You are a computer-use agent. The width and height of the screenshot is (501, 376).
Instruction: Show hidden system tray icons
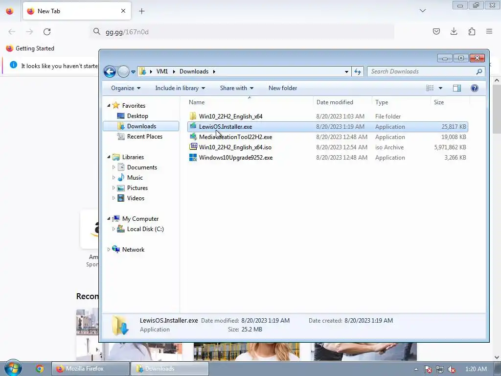pos(416,369)
